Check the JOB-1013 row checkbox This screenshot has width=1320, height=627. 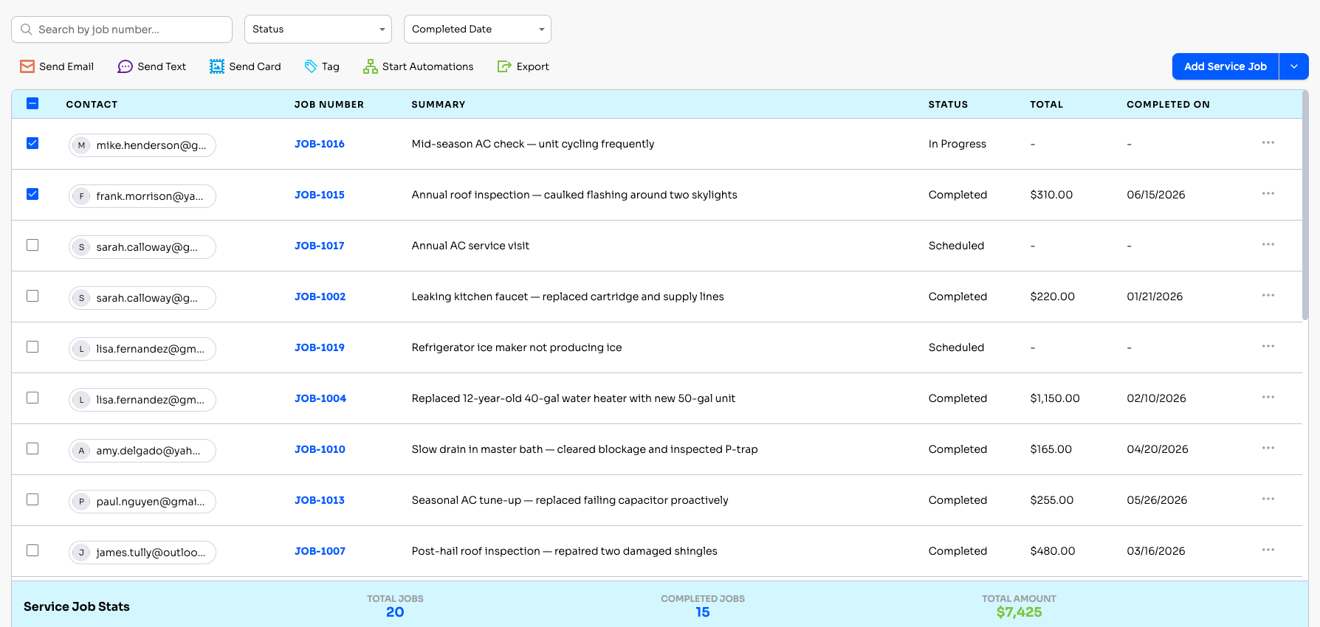pos(32,499)
